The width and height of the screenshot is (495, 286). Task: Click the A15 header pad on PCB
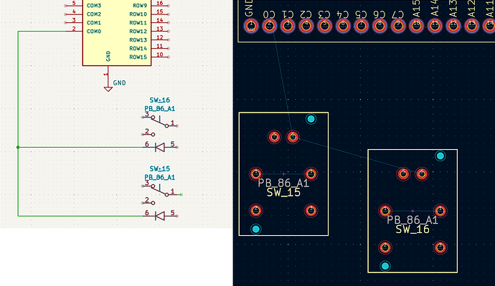pyautogui.click(x=416, y=26)
